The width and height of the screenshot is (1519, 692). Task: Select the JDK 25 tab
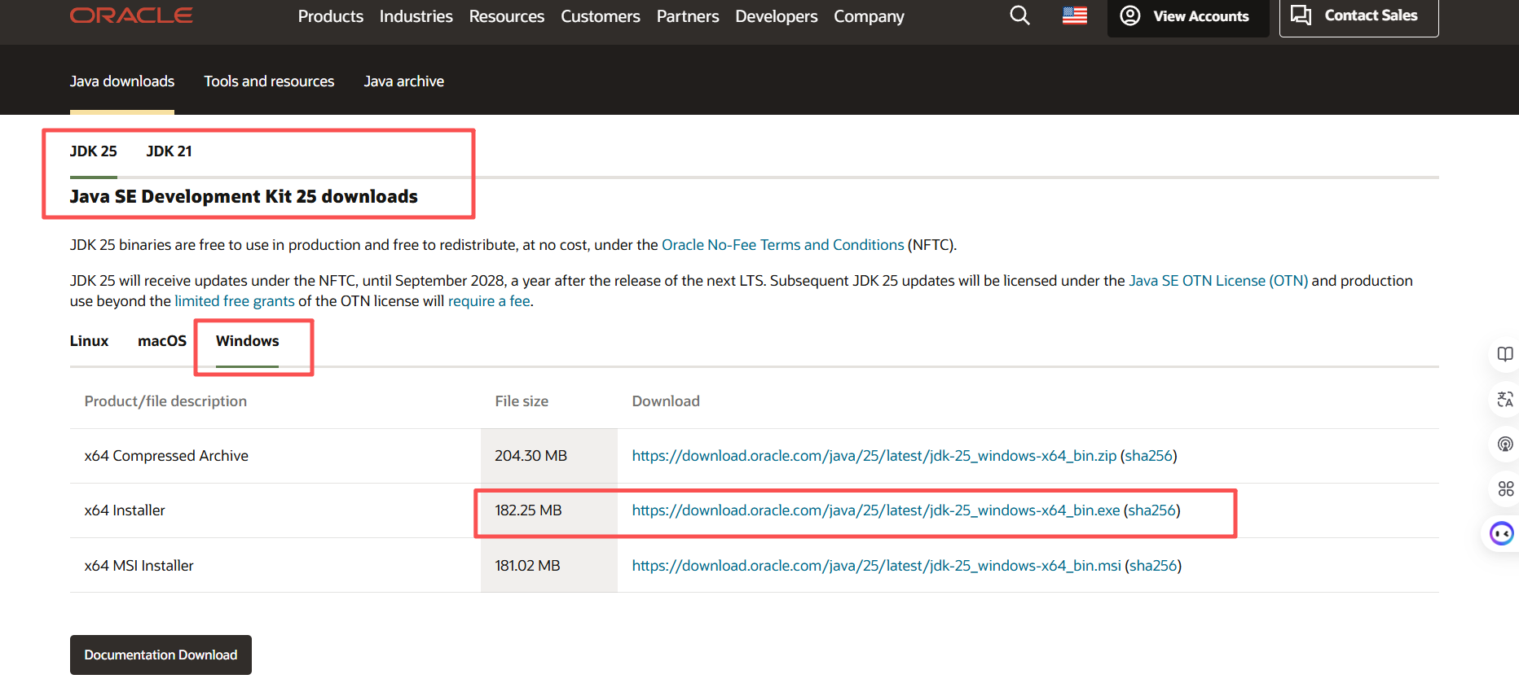point(94,151)
